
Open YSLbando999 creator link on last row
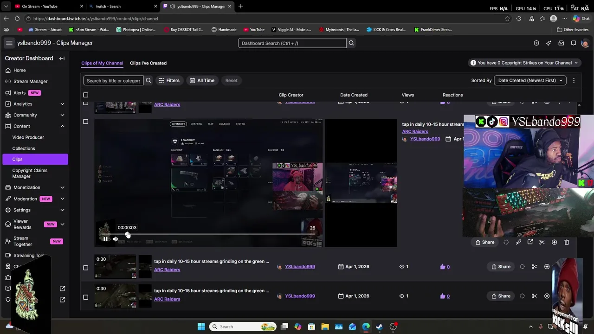300,296
